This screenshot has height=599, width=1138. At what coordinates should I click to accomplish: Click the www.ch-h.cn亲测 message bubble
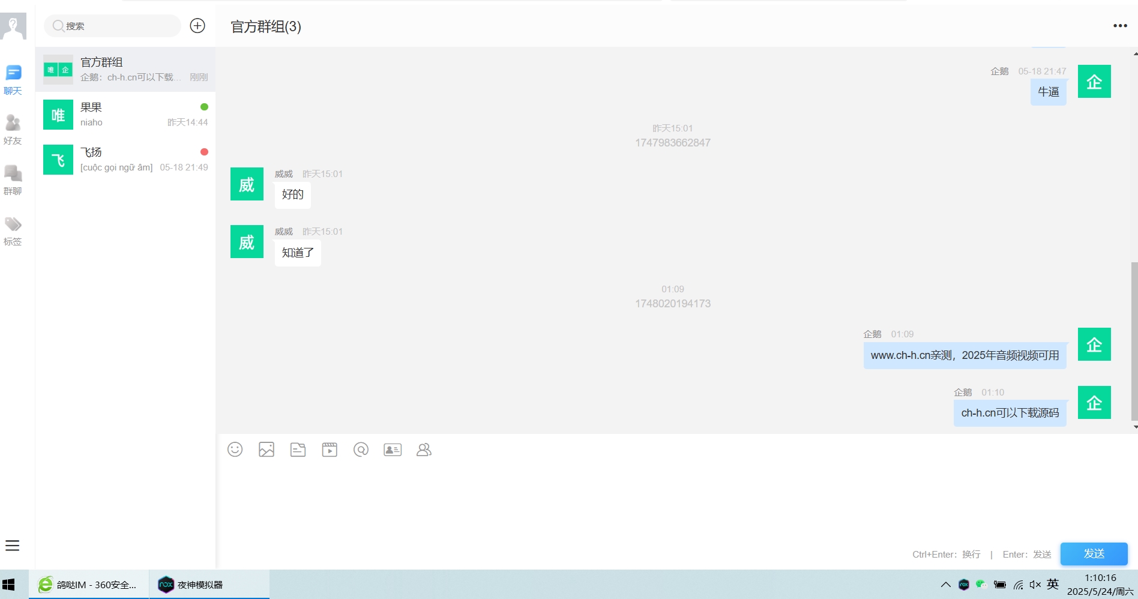click(965, 355)
